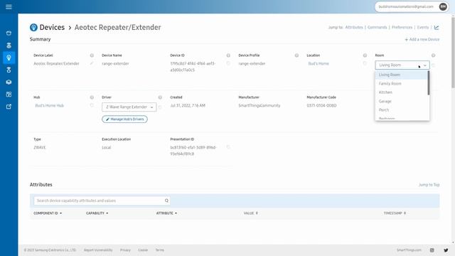455x256 pixels.
Task: Open the Bud's Home location link
Action: tap(318, 63)
